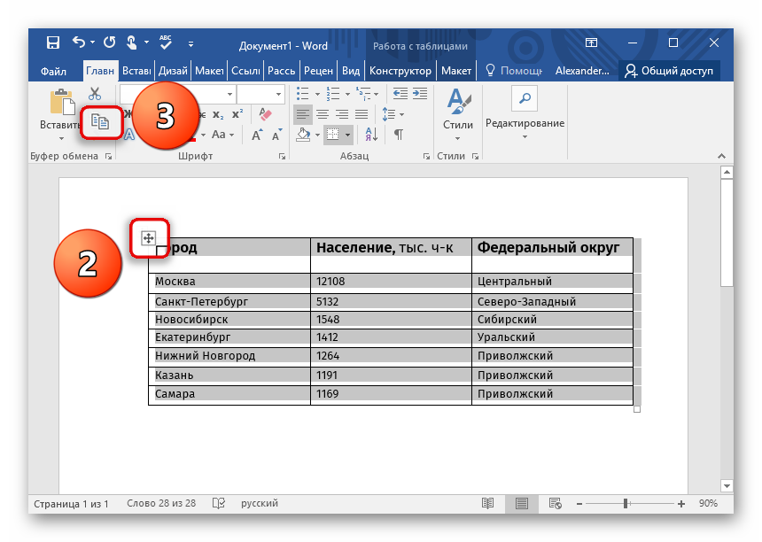Toggle superscript formatting
762x542 pixels.
tap(237, 114)
